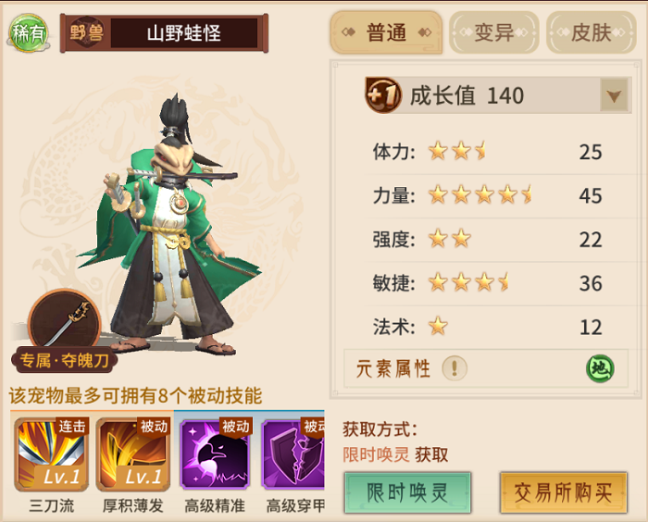The image size is (648, 522).
Task: Open the 皮肤 tab
Action: (592, 32)
